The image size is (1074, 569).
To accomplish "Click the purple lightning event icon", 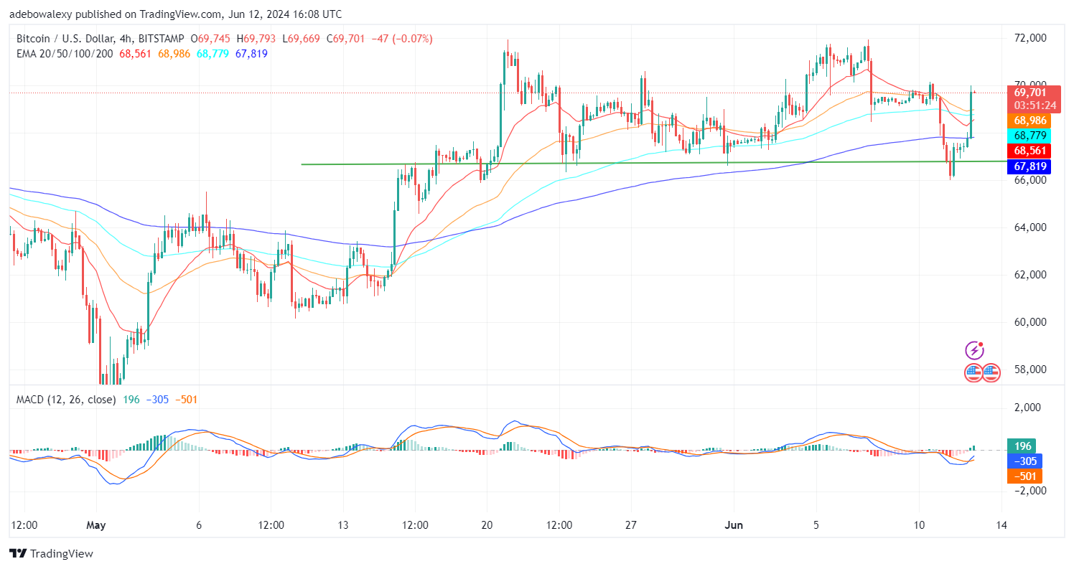I will pos(974,350).
